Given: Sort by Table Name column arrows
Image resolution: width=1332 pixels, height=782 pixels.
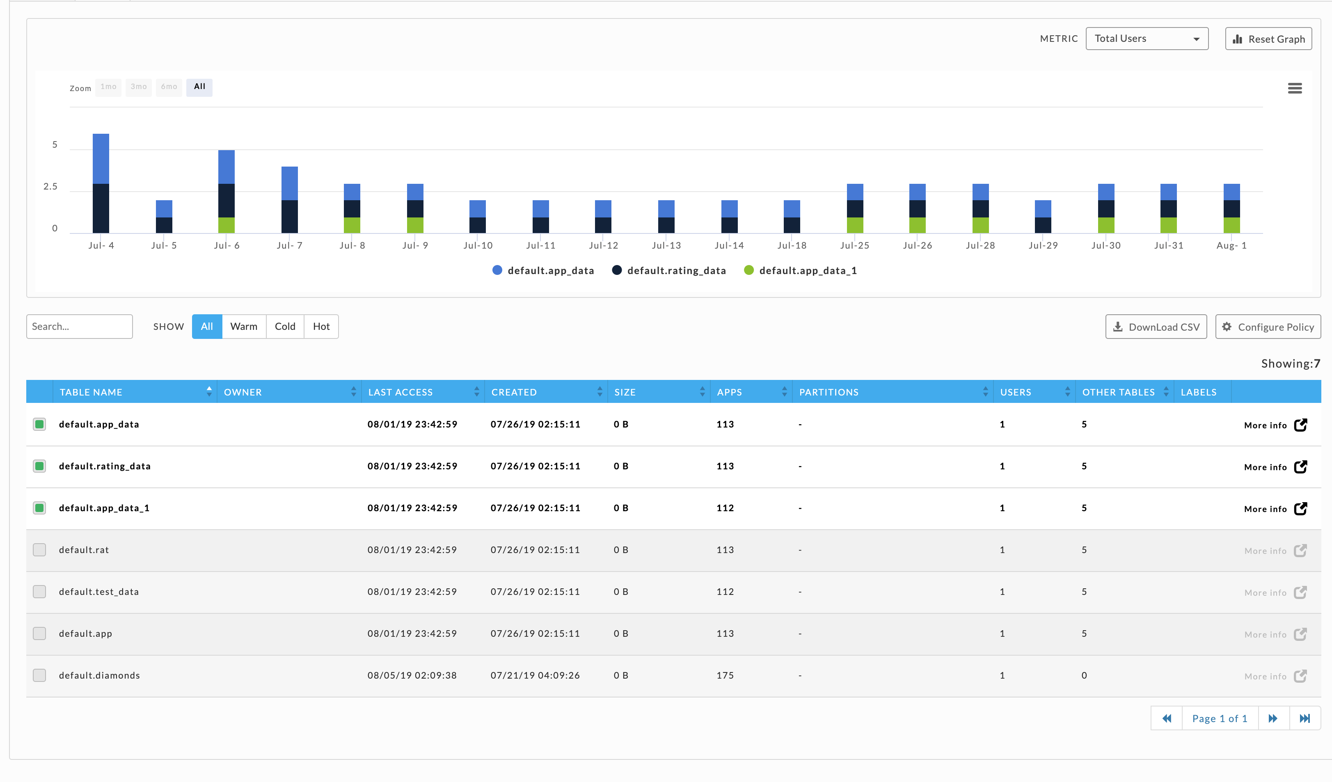Looking at the screenshot, I should [x=209, y=391].
